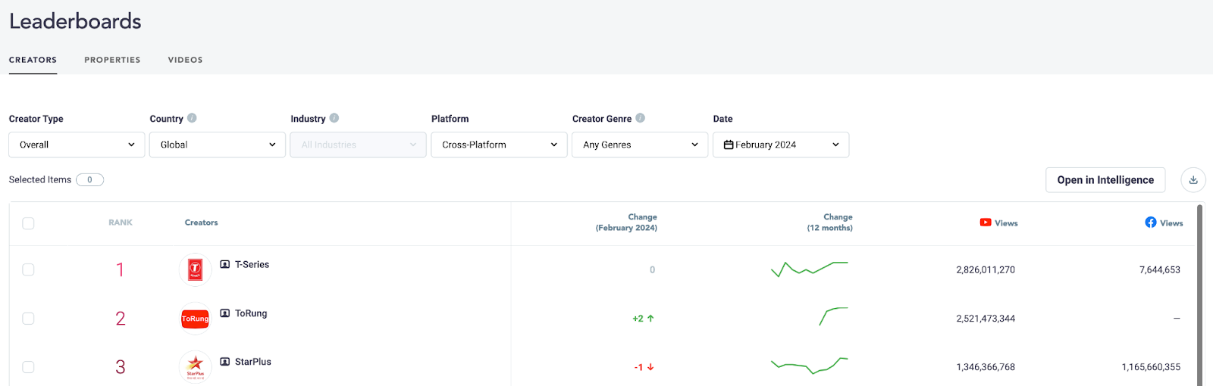The image size is (1213, 386).
Task: Check the T-Series row checkbox
Action: point(28,269)
